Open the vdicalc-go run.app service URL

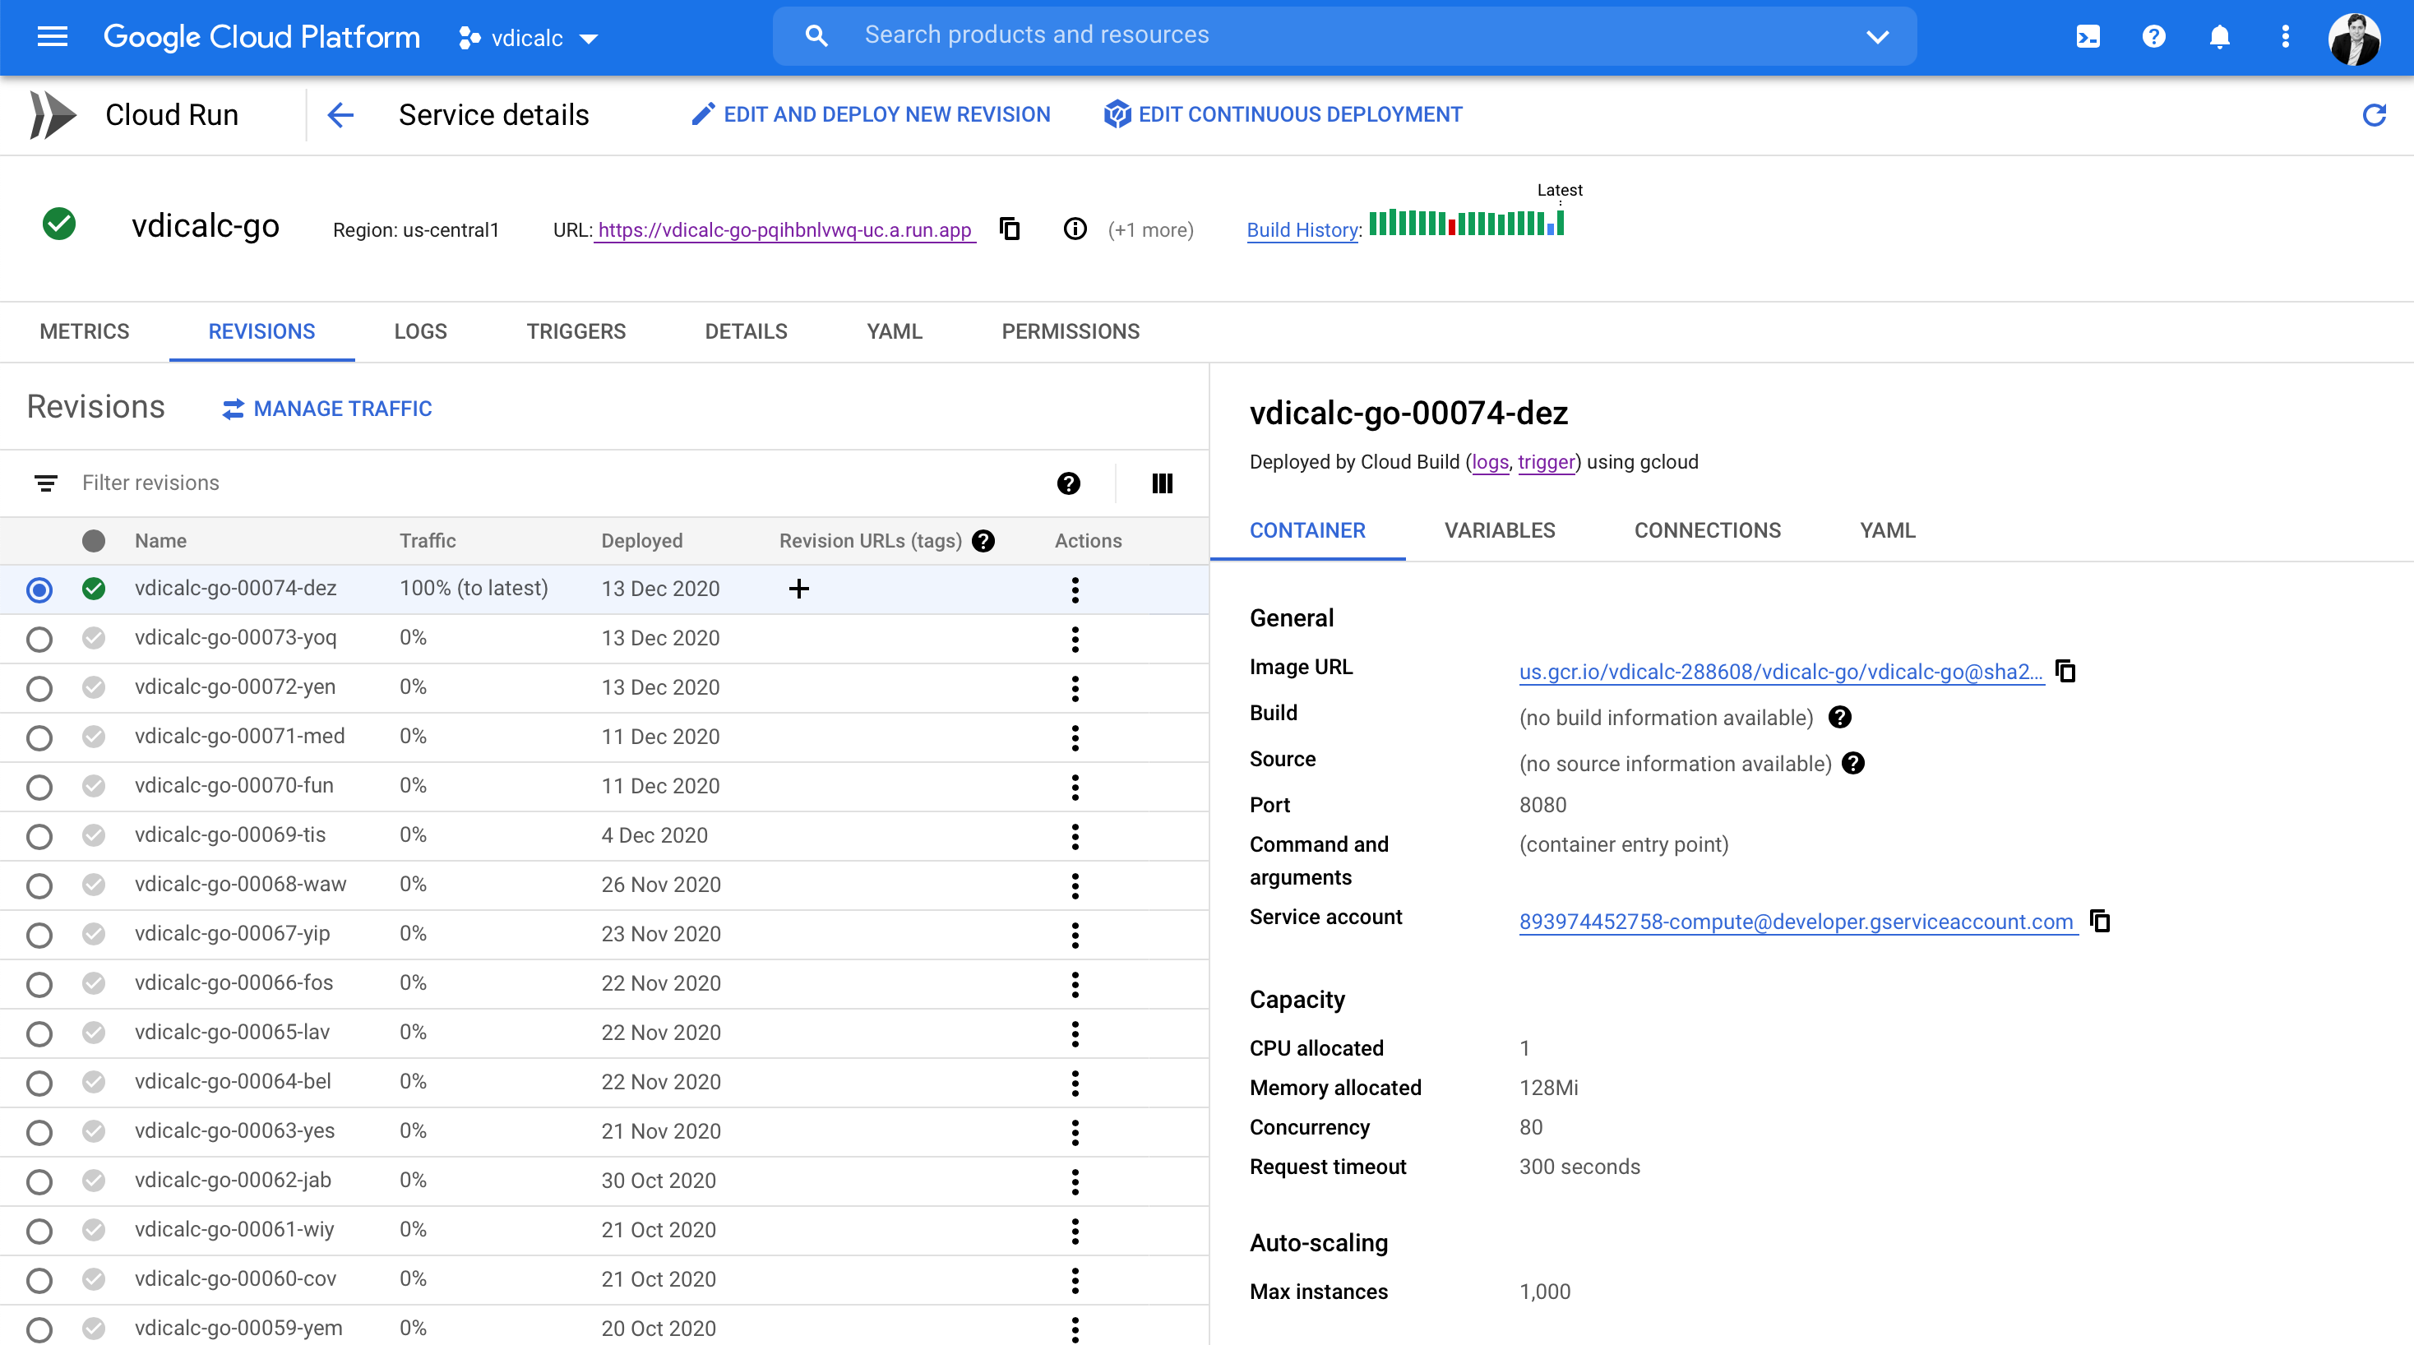click(784, 229)
